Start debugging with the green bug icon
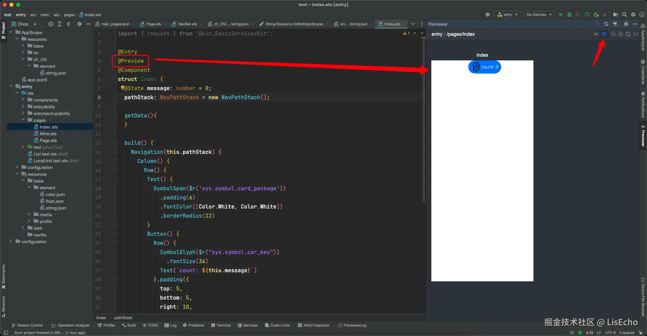The height and width of the screenshot is (336, 647). tap(569, 15)
